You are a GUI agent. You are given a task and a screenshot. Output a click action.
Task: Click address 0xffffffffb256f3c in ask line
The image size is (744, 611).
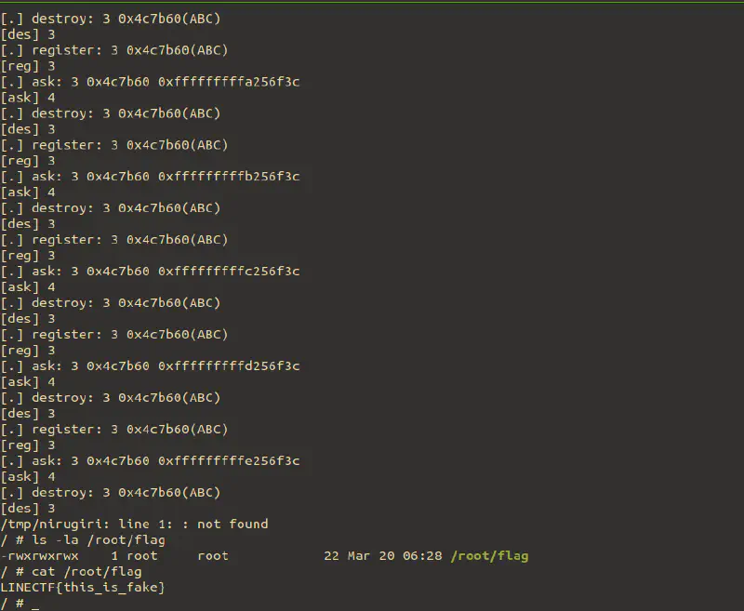pyautogui.click(x=229, y=177)
